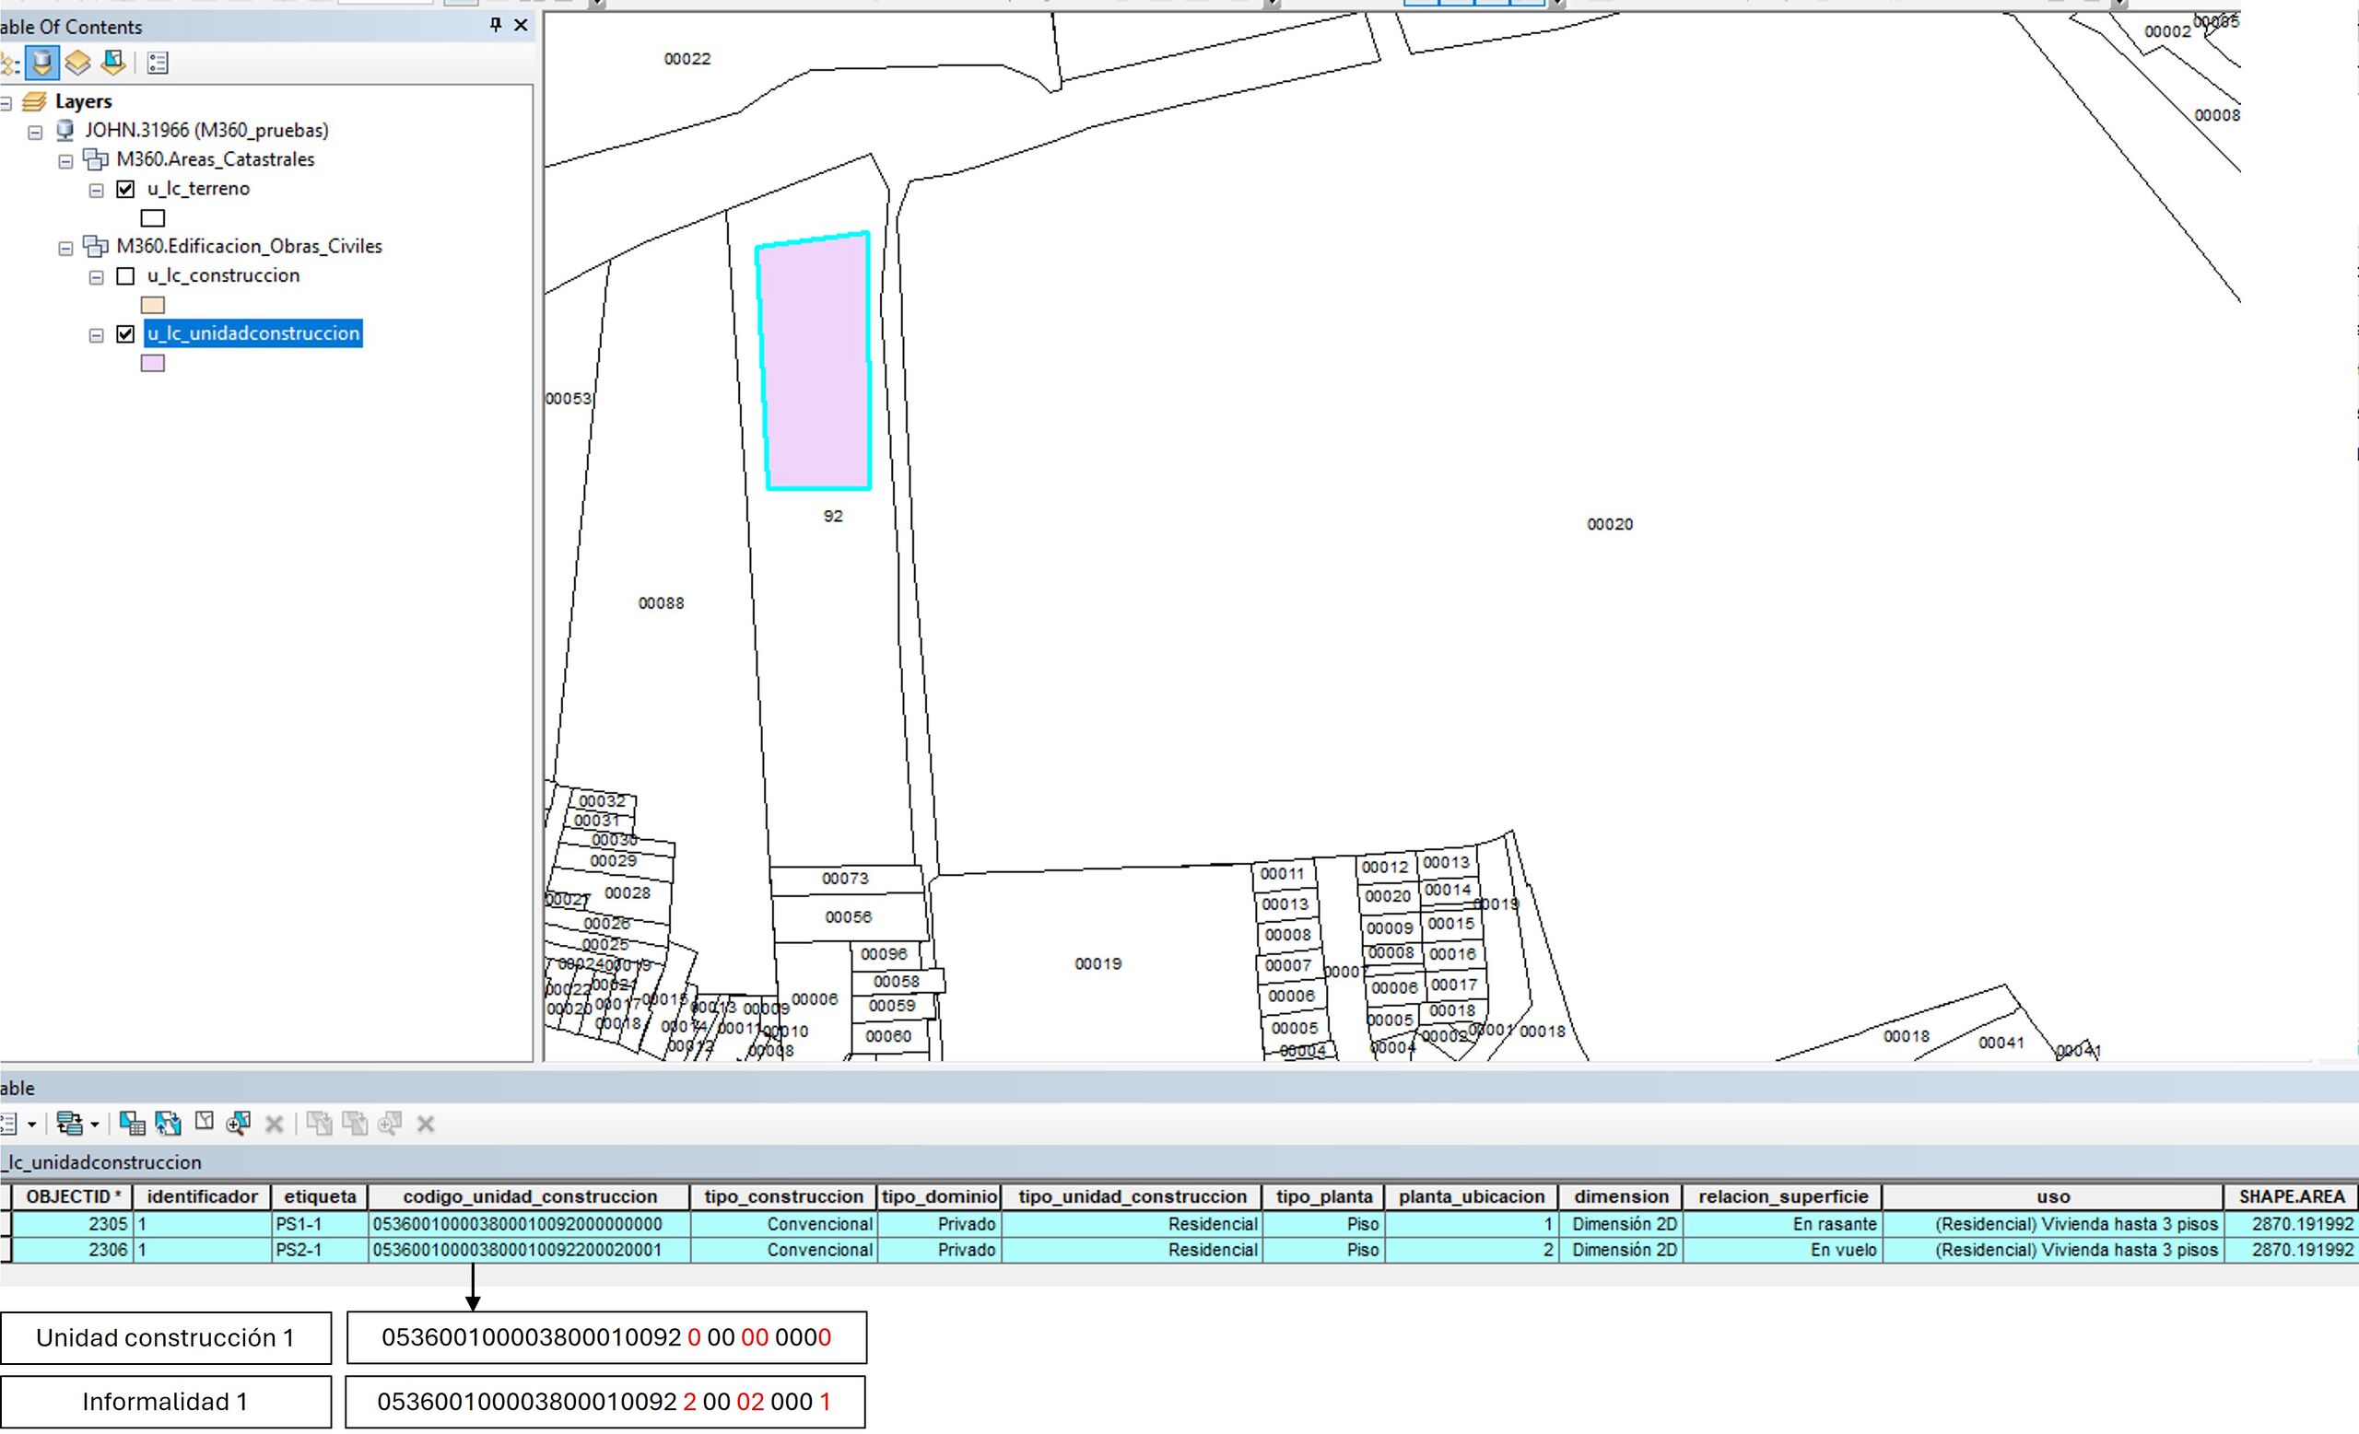Click the tipo_planta column header

(1324, 1196)
